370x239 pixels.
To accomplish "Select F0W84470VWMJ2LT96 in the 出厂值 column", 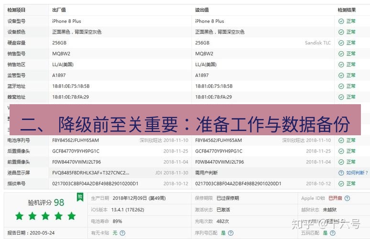I will pyautogui.click(x=76, y=162).
